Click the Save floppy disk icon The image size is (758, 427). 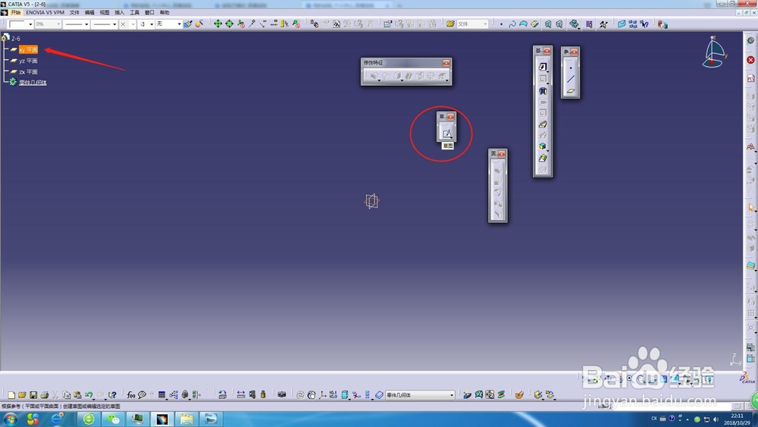point(33,395)
